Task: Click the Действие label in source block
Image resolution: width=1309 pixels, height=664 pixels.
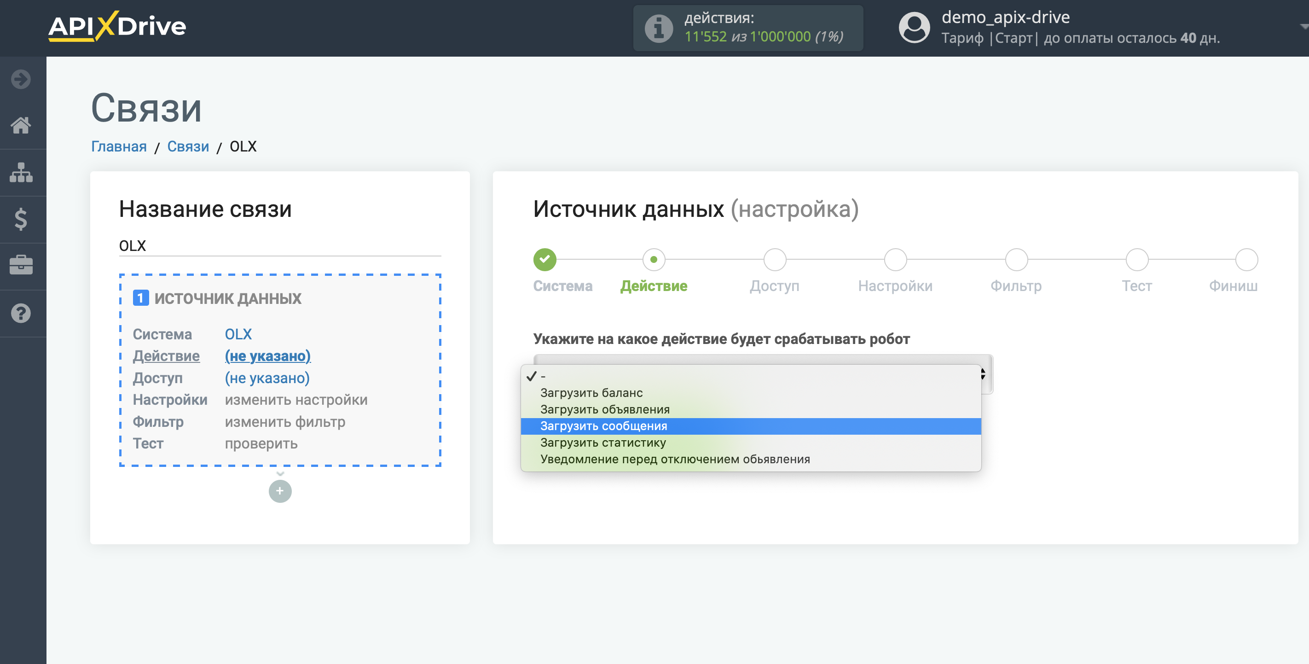Action: pyautogui.click(x=166, y=356)
